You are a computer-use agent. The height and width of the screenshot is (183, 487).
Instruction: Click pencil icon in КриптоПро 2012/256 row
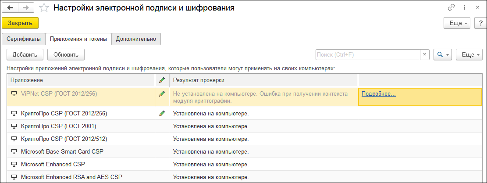(162, 114)
